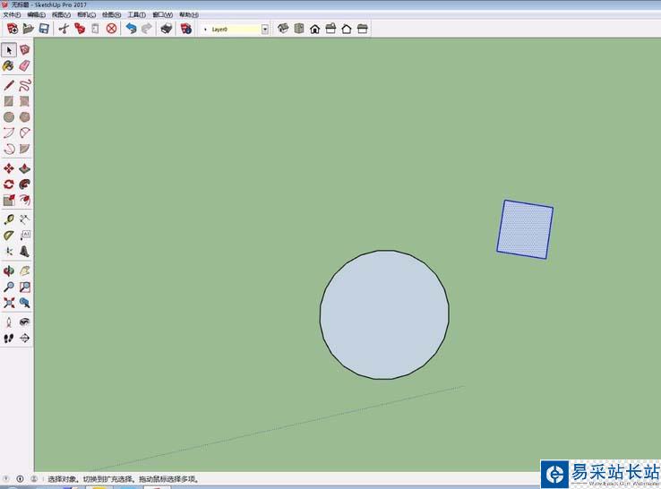Undo the last action

pos(131,29)
